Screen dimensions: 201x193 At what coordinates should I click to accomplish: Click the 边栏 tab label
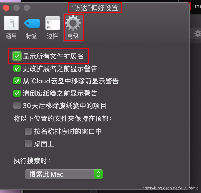52,36
